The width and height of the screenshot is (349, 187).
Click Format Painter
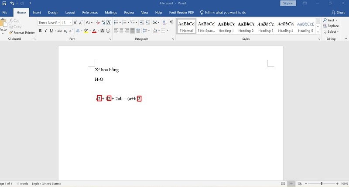(x=22, y=32)
